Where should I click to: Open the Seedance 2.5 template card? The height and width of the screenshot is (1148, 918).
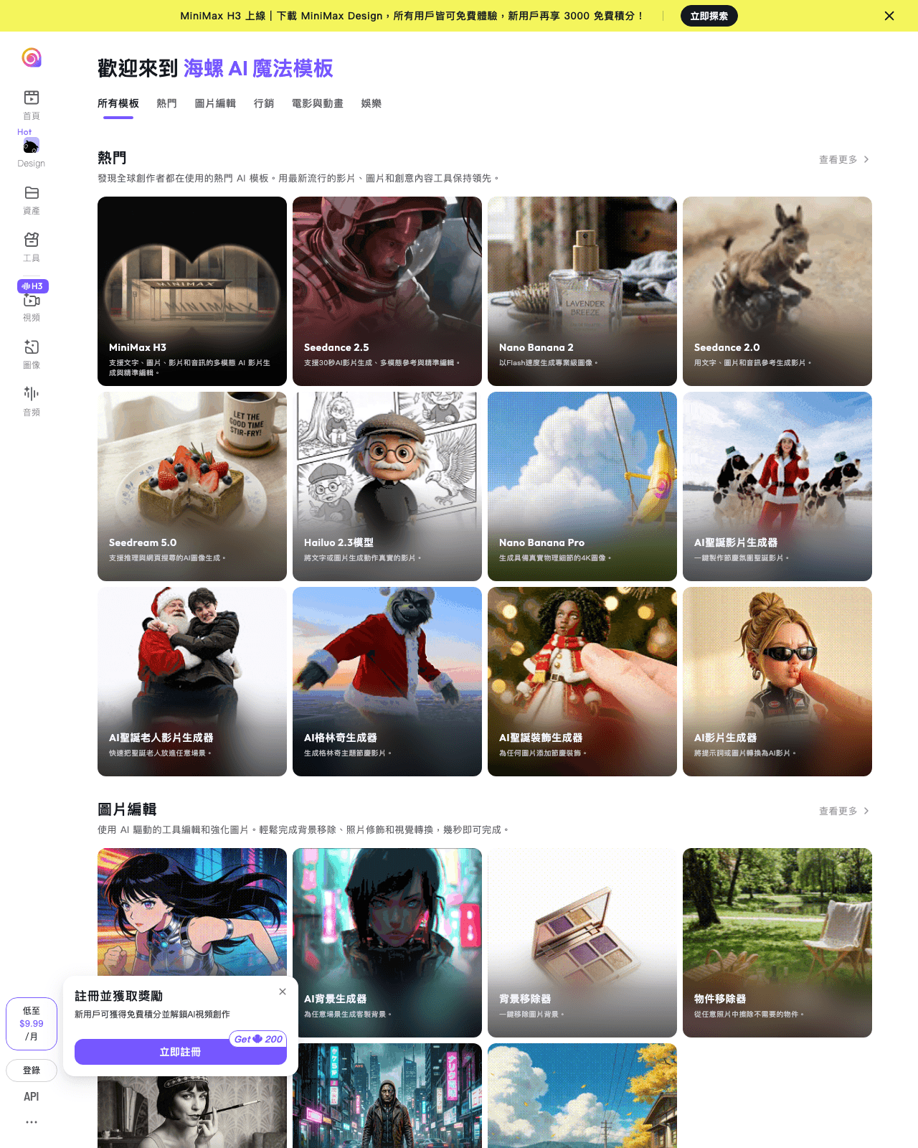[x=387, y=291]
